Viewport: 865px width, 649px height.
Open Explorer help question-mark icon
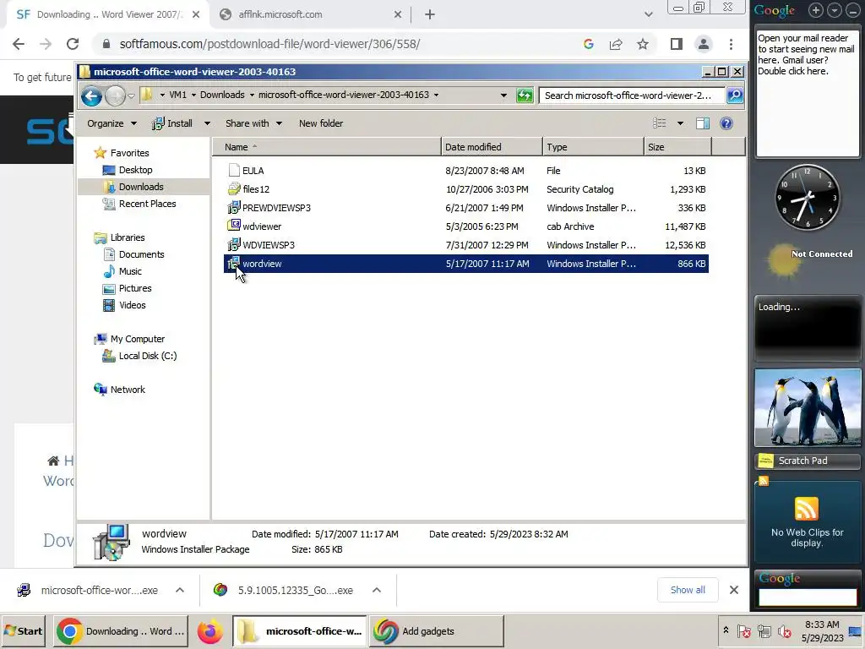pos(726,123)
